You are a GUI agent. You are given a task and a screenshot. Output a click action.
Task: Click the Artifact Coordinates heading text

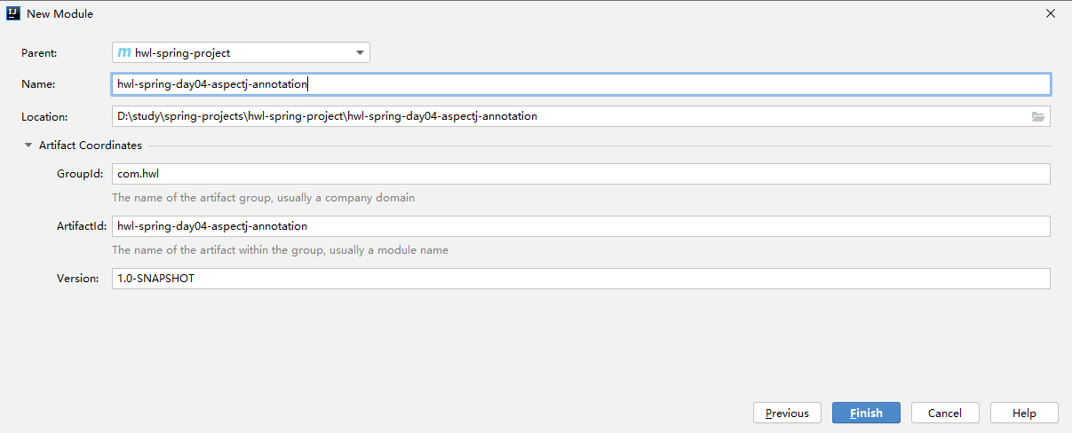[x=91, y=146]
